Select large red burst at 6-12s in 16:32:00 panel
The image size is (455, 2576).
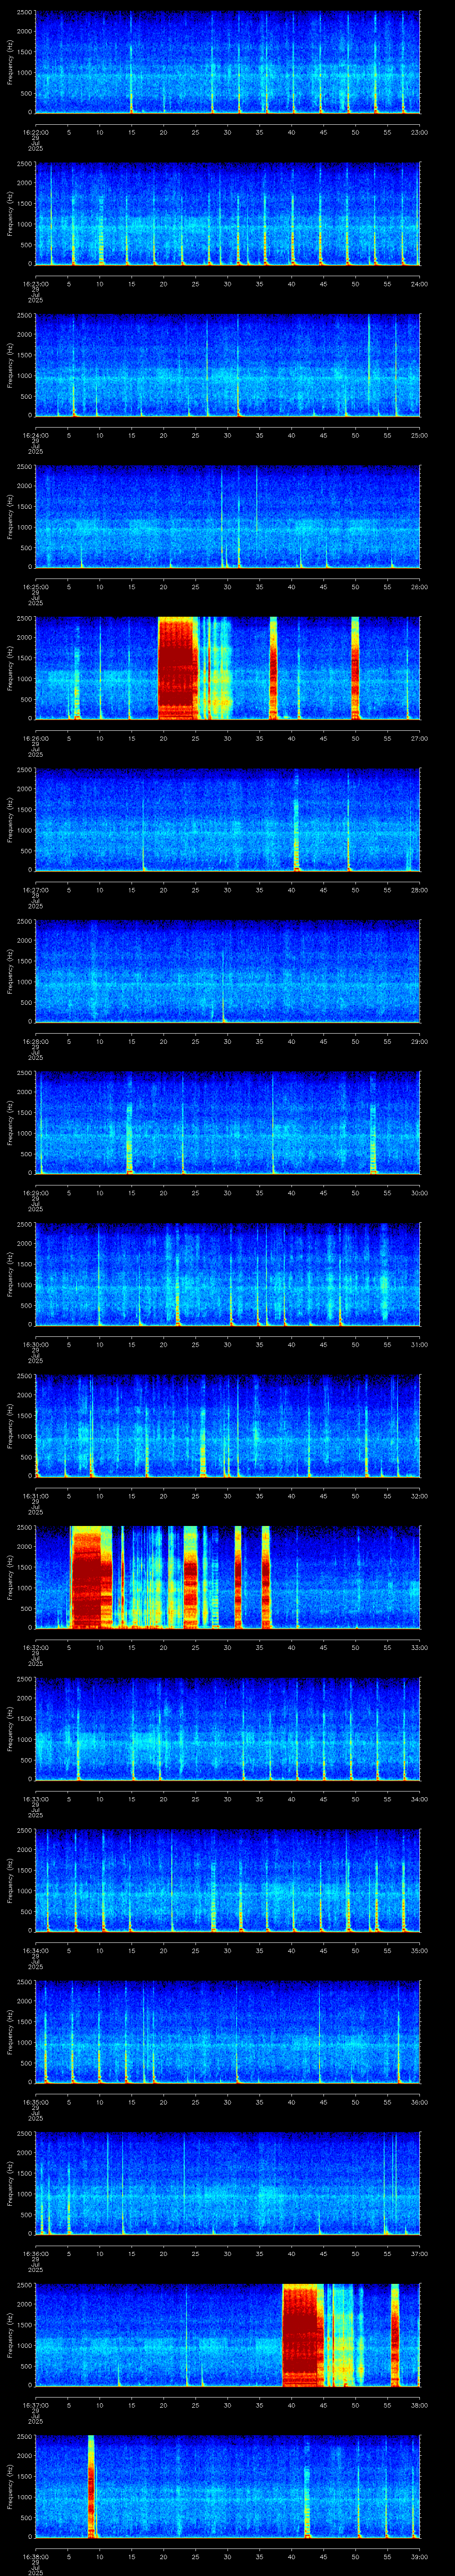91,1577
